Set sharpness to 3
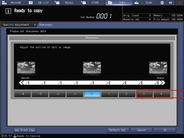Screen dimensions: 184x138 pyautogui.click(x=144, y=94)
